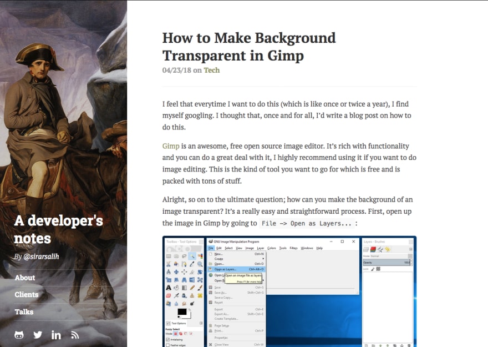Select the Free Select lasso tool
This screenshot has height=347, width=488.
point(184,256)
